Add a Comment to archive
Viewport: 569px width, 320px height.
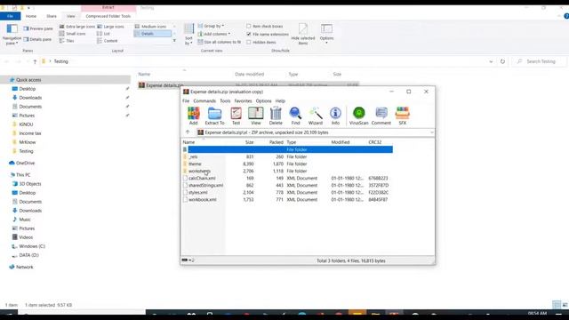point(381,116)
